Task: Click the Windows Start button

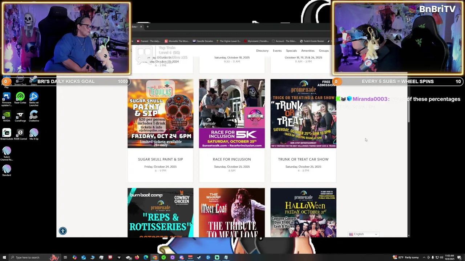Action: pyautogui.click(x=4, y=257)
